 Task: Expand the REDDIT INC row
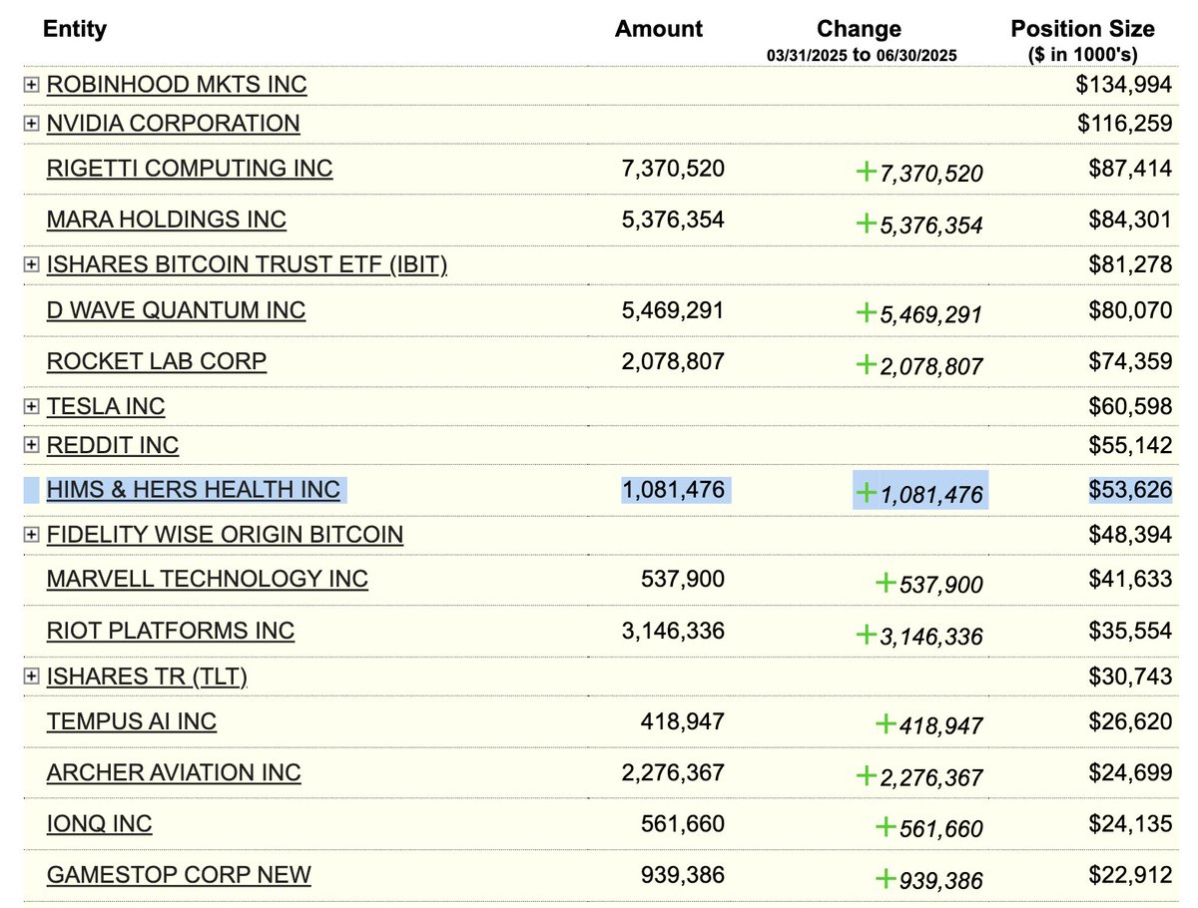(31, 446)
